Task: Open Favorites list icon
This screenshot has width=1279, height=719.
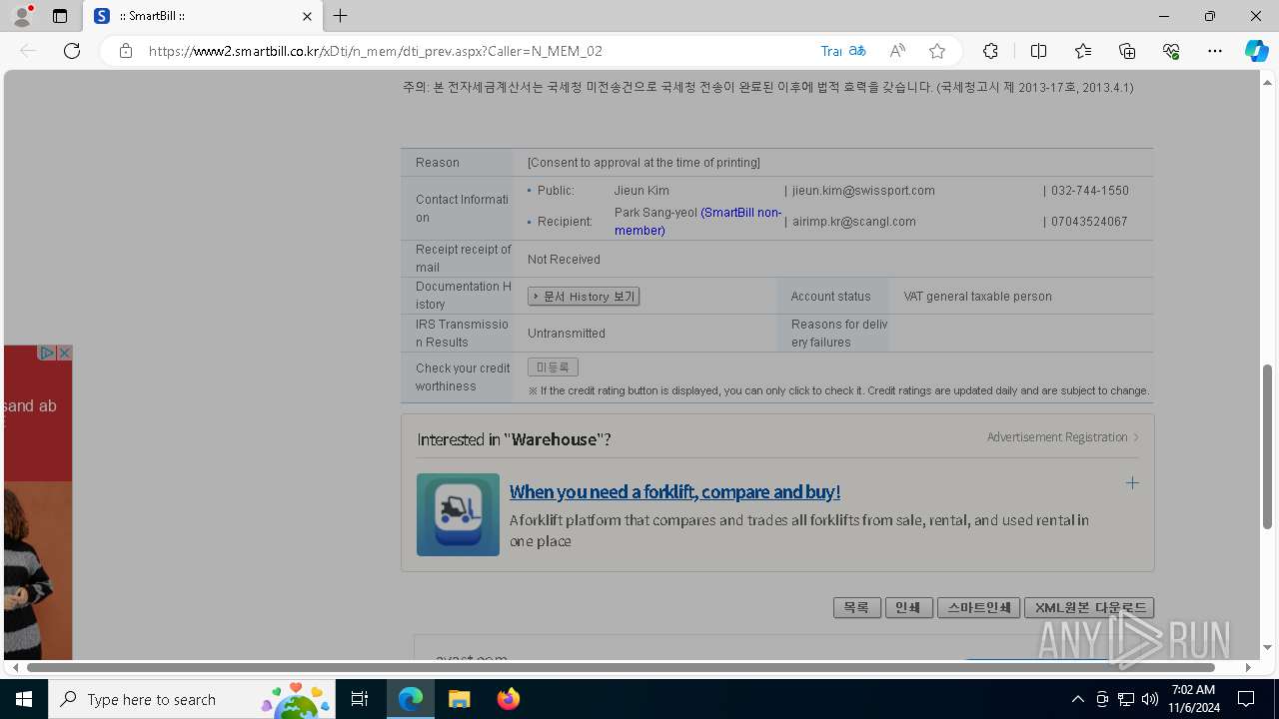Action: tap(1083, 51)
